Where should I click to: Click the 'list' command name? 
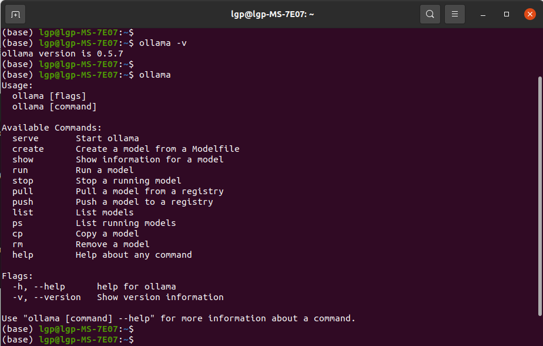pos(23,212)
